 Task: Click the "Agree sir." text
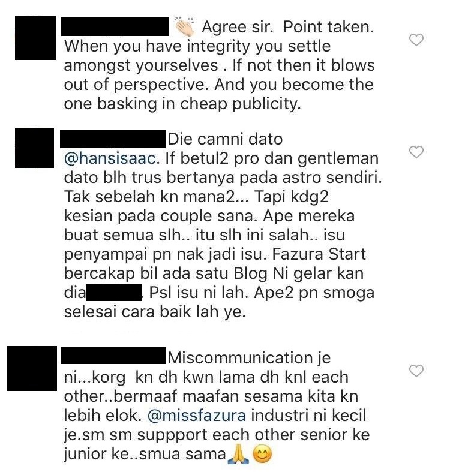point(238,27)
